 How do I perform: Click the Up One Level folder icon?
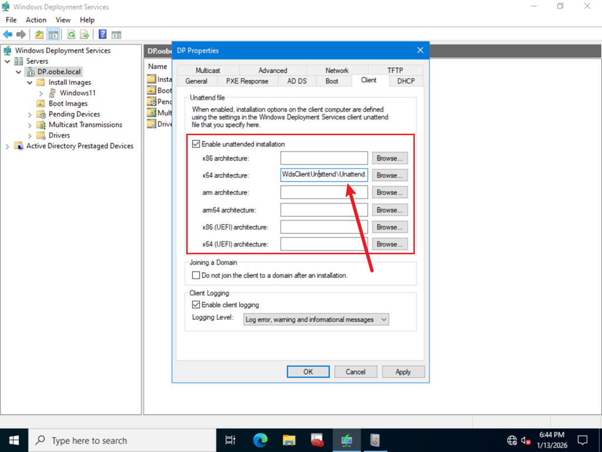click(39, 35)
